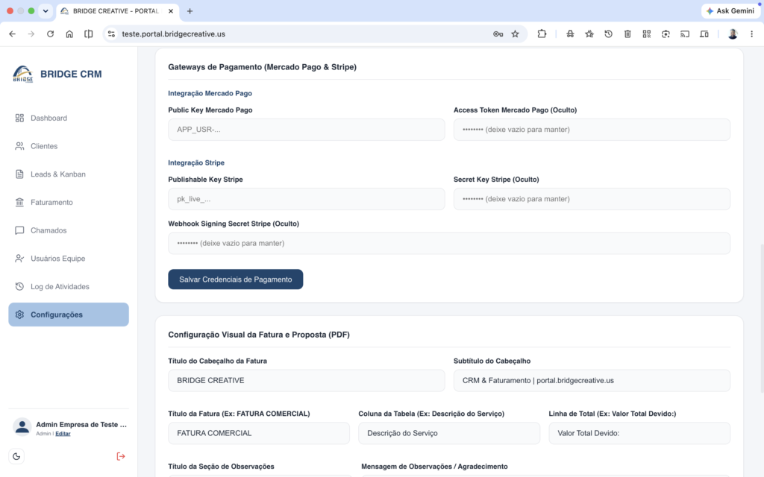Click the FATURA COMERCIAL title field
764x477 pixels.
(x=259, y=433)
